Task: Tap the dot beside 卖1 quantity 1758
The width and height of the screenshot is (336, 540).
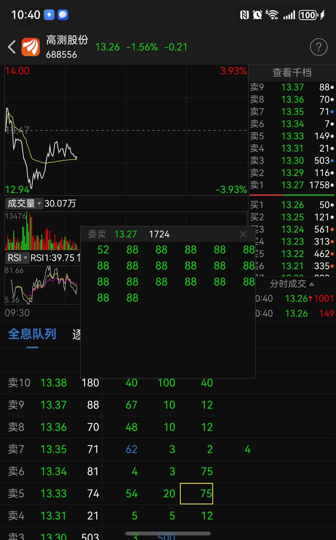Action: (x=332, y=185)
